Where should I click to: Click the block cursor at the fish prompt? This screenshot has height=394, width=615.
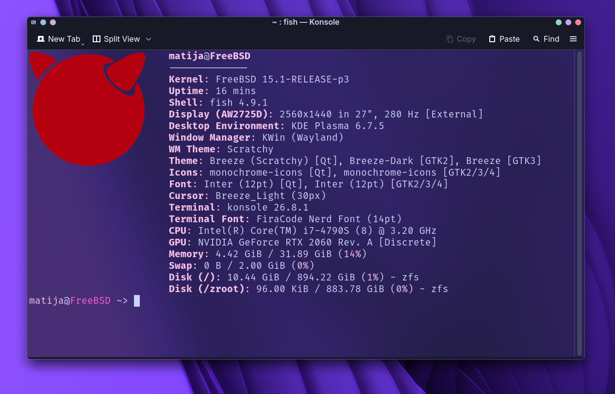137,301
